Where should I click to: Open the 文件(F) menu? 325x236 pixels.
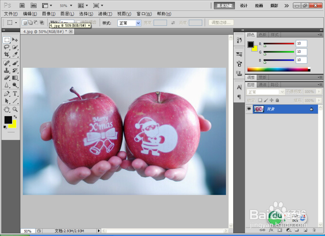(11, 14)
